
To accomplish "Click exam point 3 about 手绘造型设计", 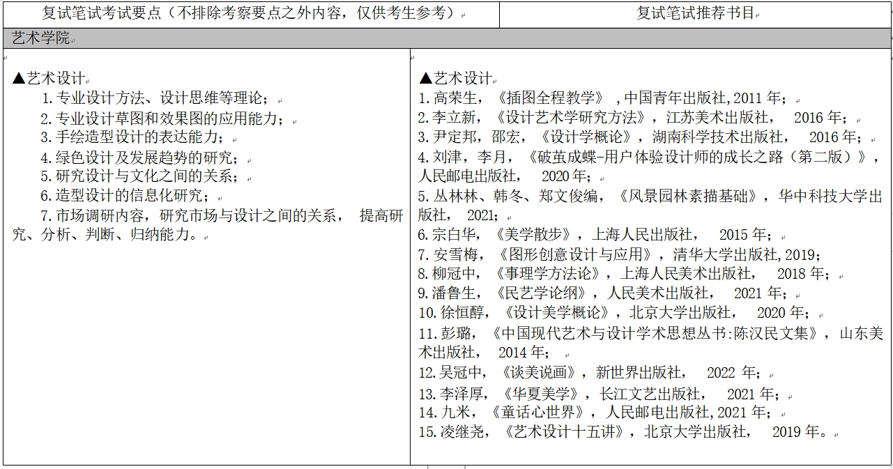I will pos(134,137).
